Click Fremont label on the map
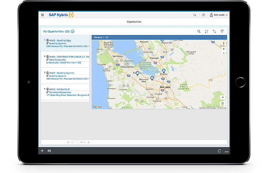Viewport: 268px width, 173px height. click(x=154, y=58)
